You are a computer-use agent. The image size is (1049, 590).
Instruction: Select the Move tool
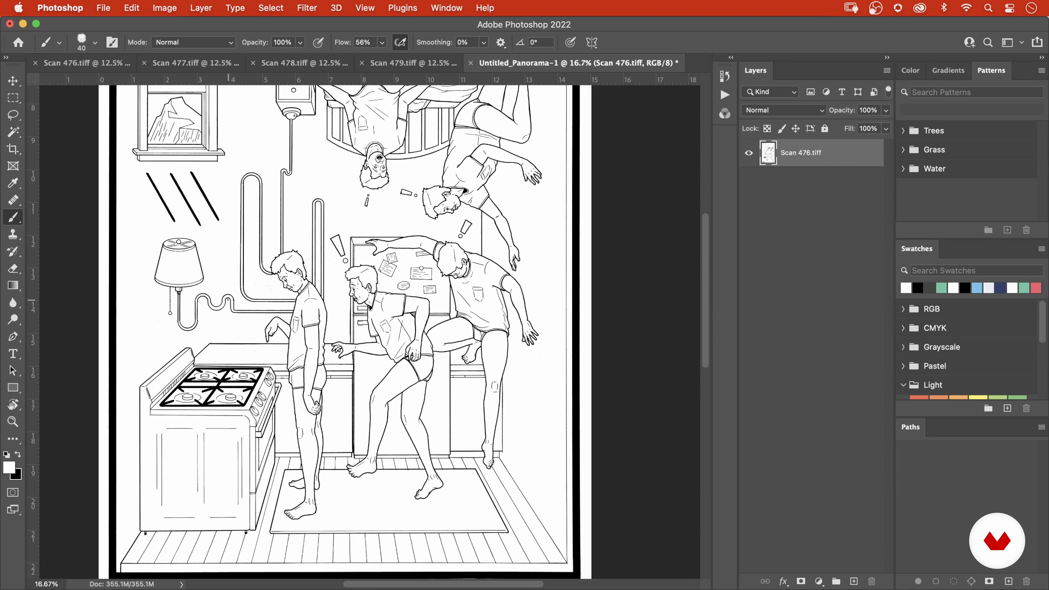(13, 81)
